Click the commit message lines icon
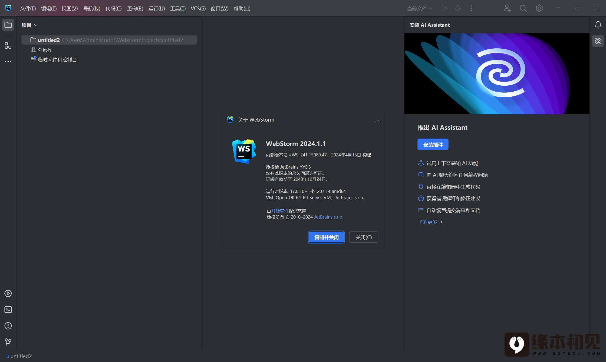The width and height of the screenshot is (606, 362). point(421,210)
